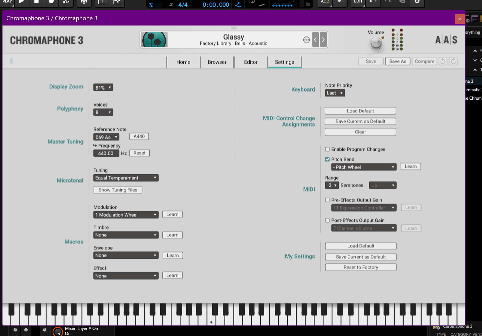The height and width of the screenshot is (336, 482).
Task: Switch to the Editor tab
Action: tap(250, 62)
